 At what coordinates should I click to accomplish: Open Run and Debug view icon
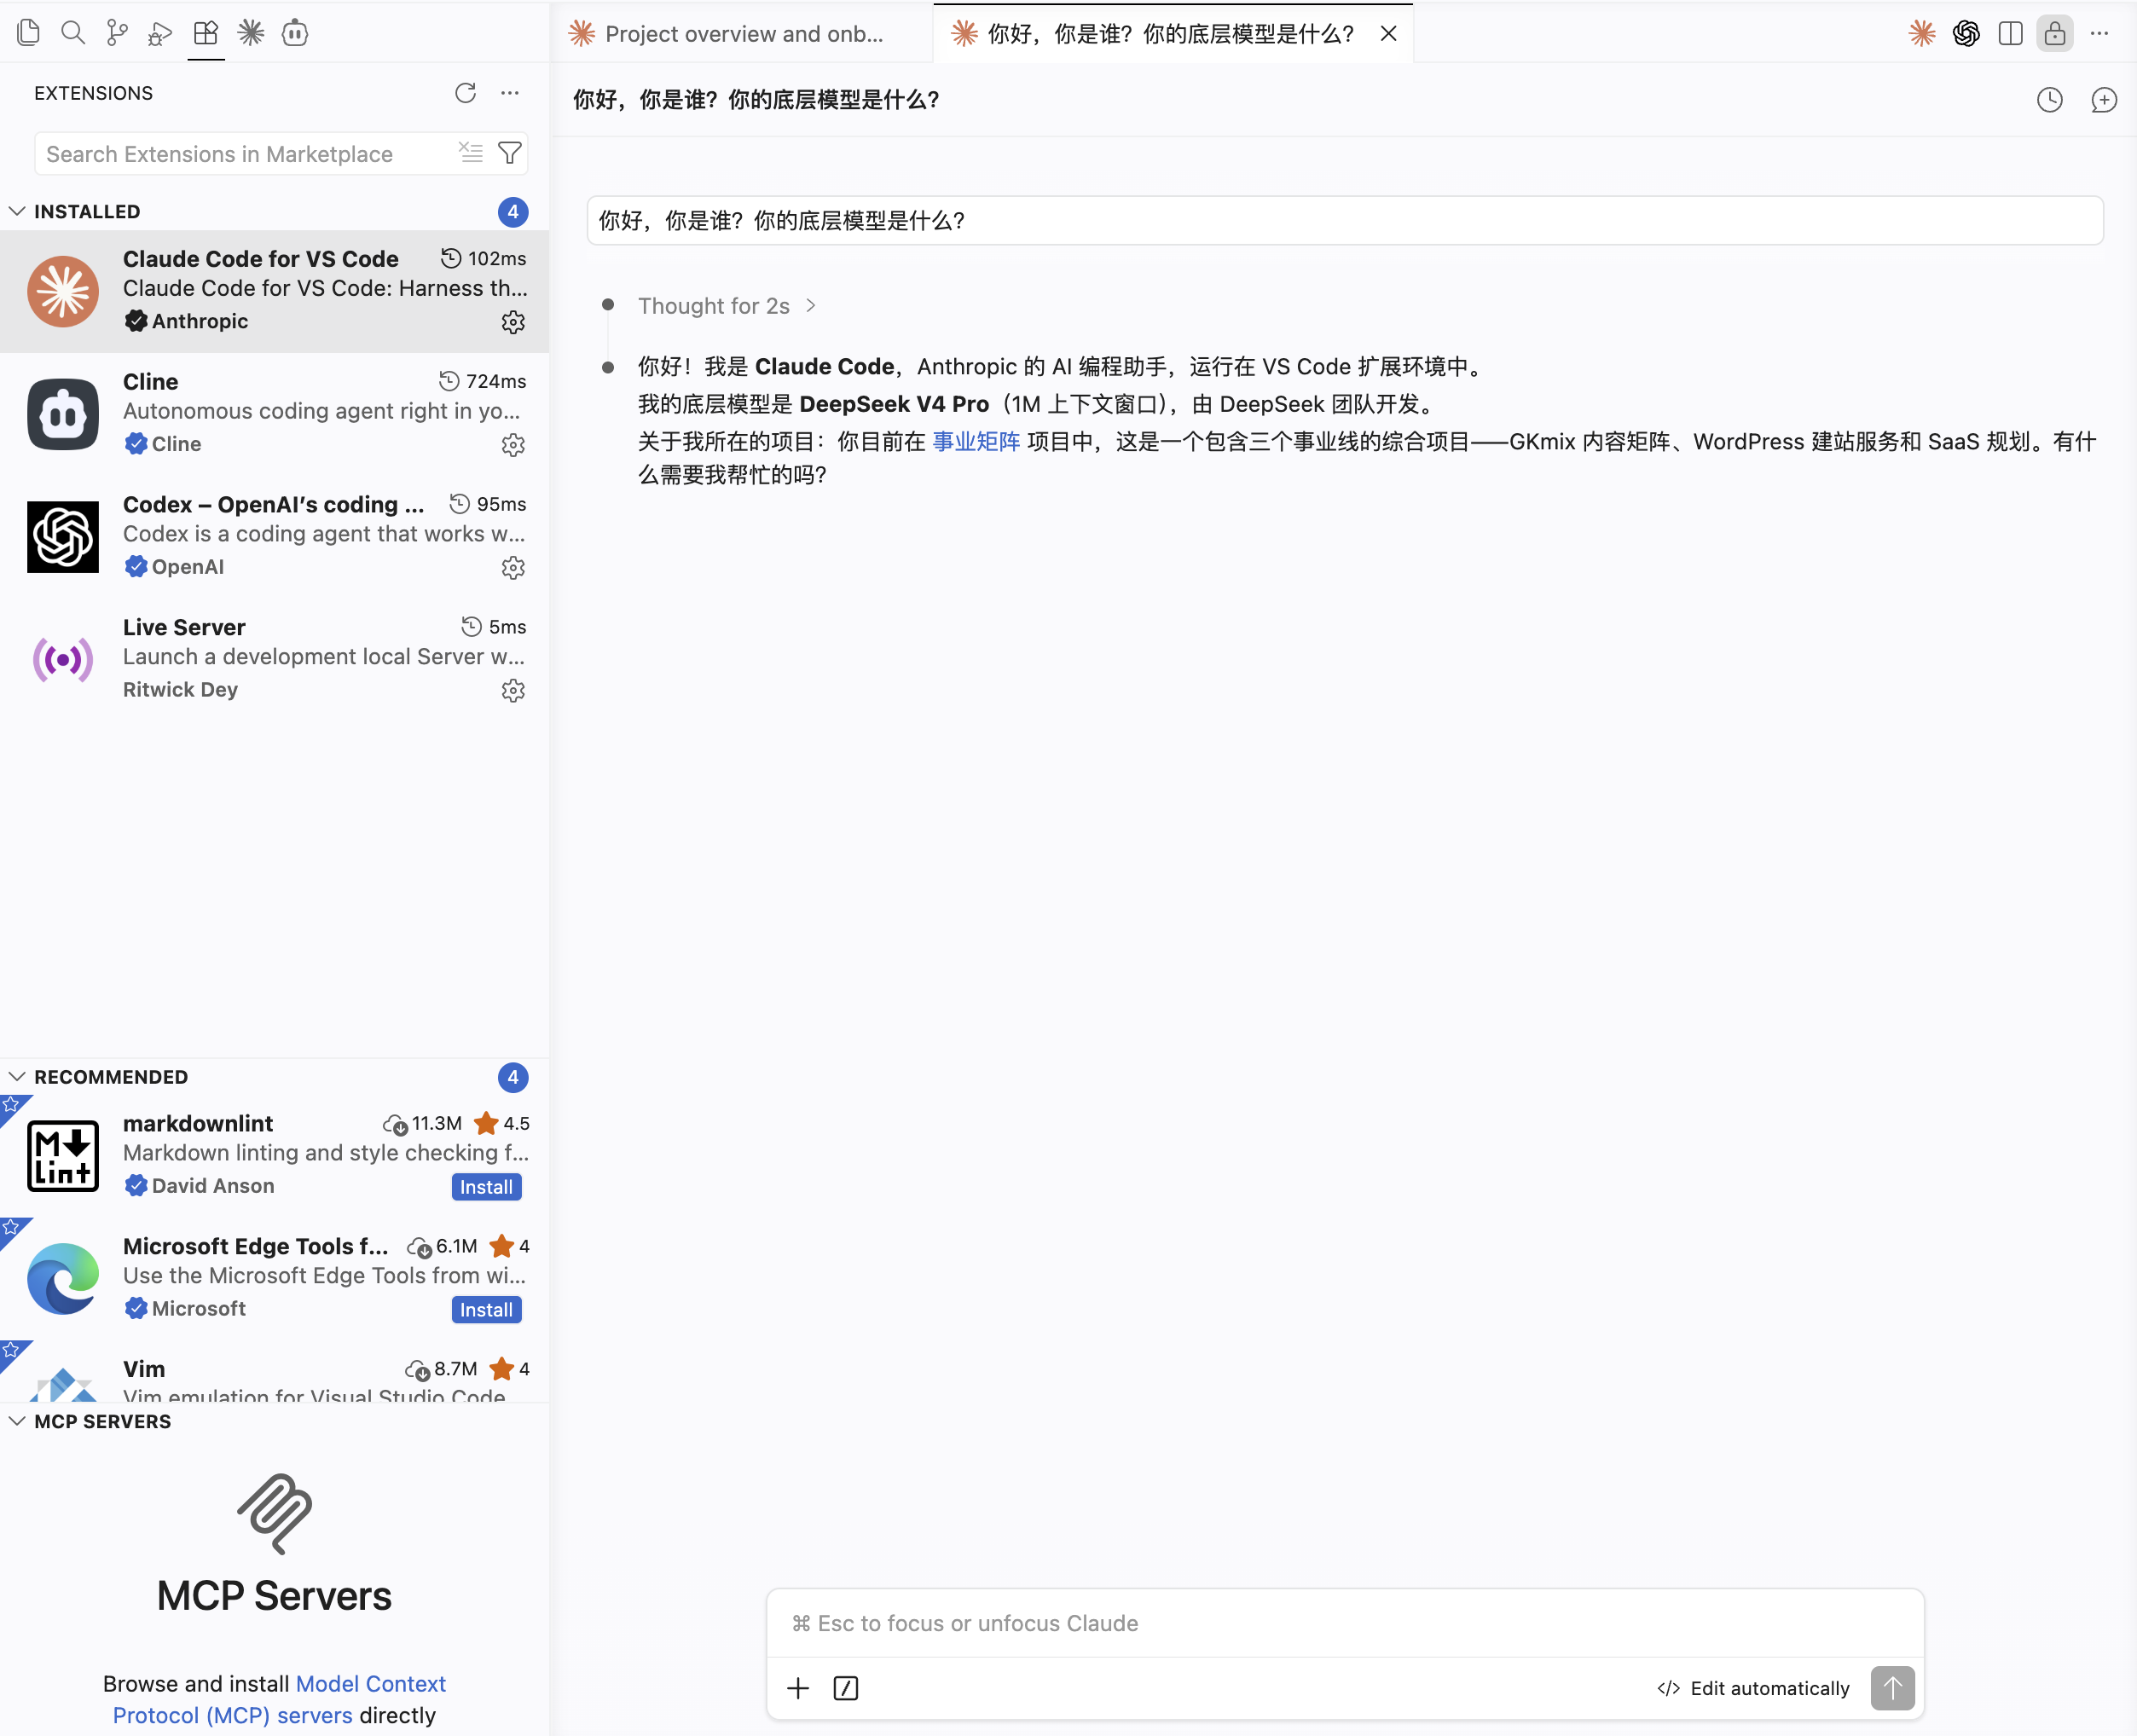tap(161, 33)
